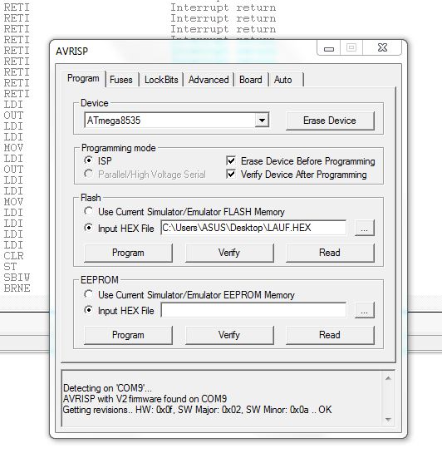
Task: Browse for Flash HEX file
Action: point(365,228)
